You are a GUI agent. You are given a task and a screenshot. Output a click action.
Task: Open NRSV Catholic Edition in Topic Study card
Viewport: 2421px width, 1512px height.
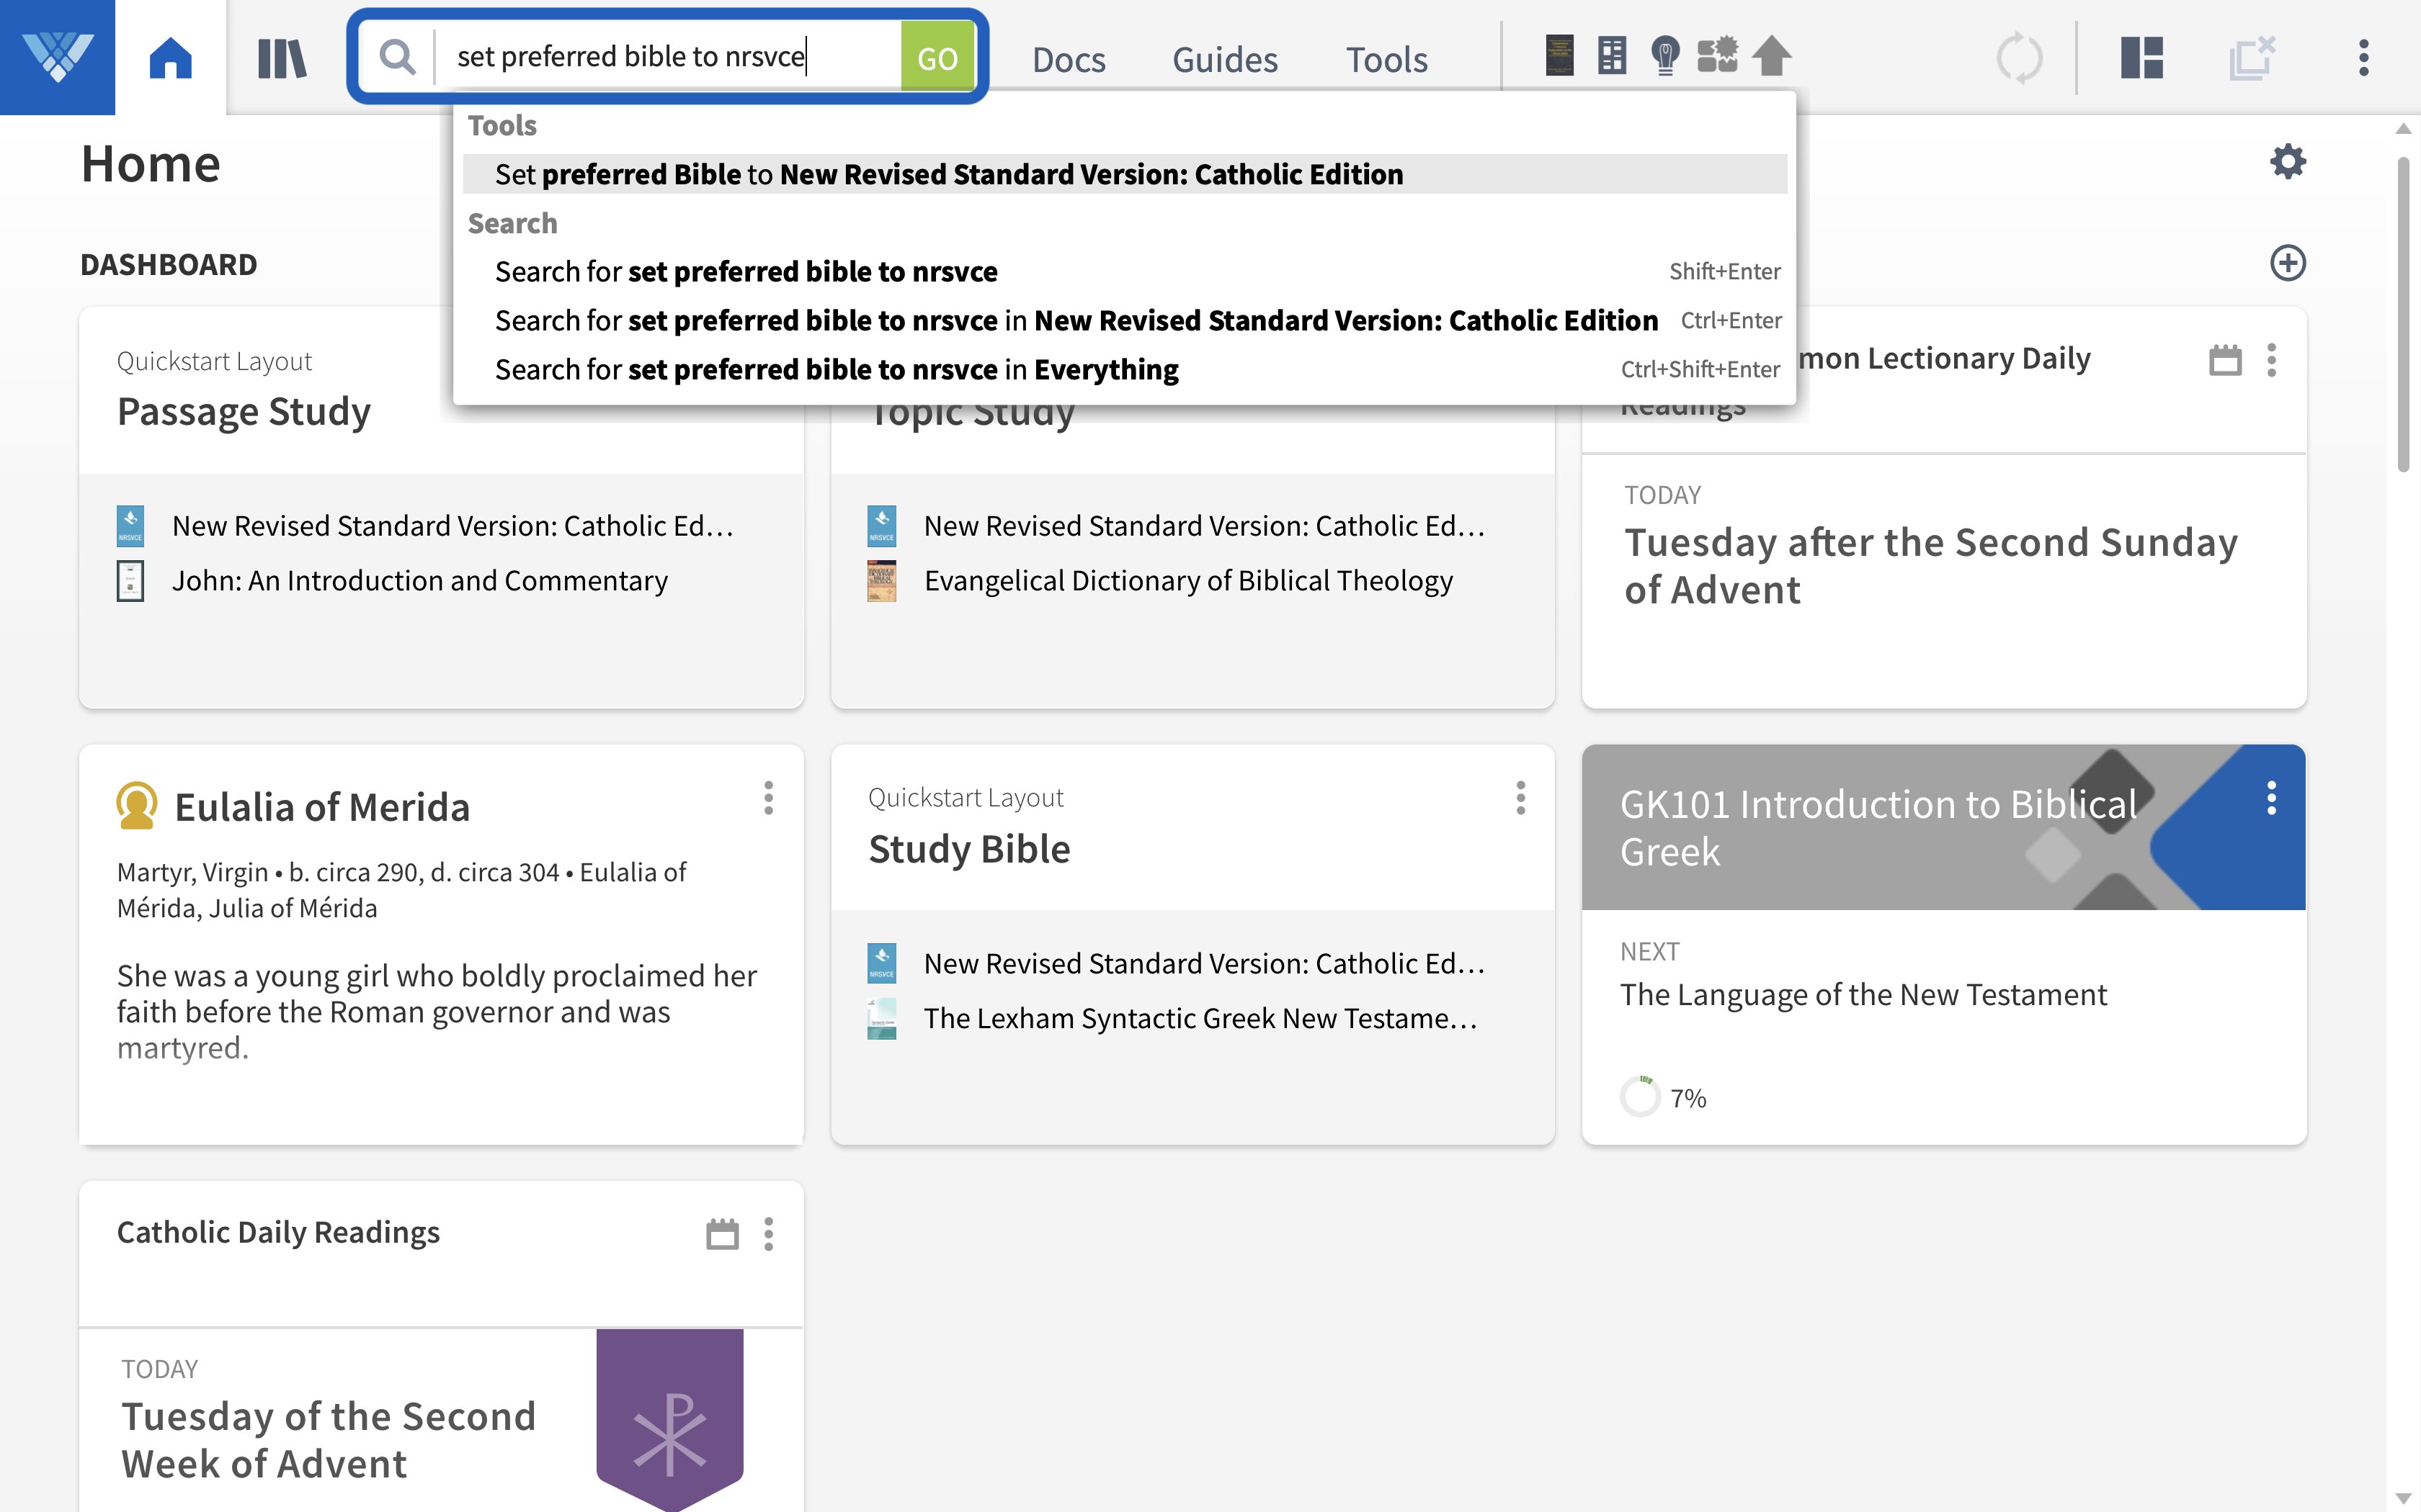click(x=1203, y=526)
